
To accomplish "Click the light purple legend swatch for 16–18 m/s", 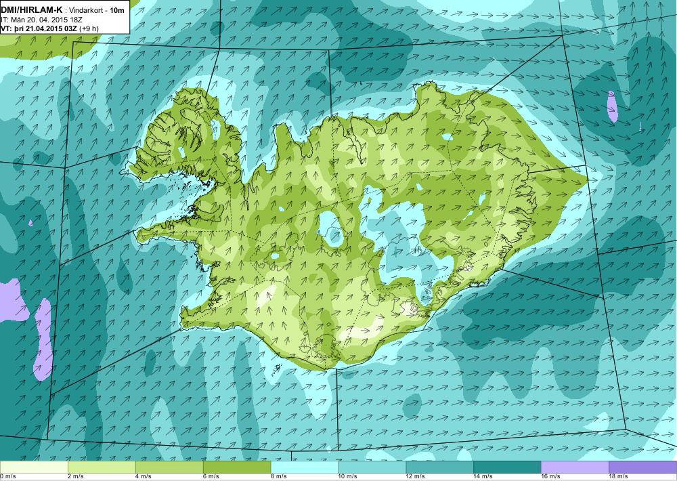I will click(575, 467).
